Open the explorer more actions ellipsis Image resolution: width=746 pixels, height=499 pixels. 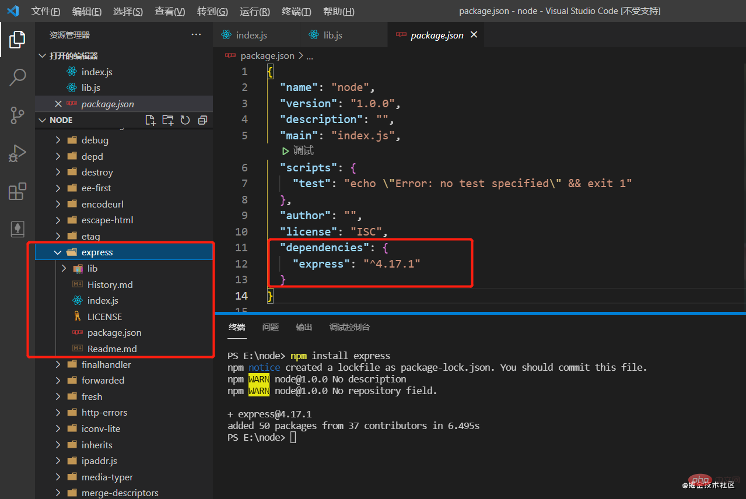point(196,35)
